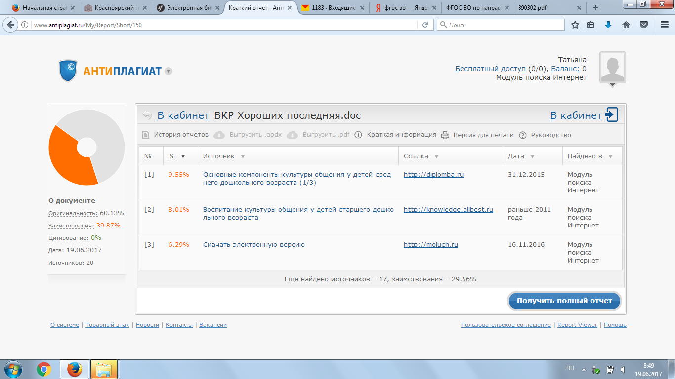Sort by percent column arrow
The width and height of the screenshot is (675, 379).
183,156
